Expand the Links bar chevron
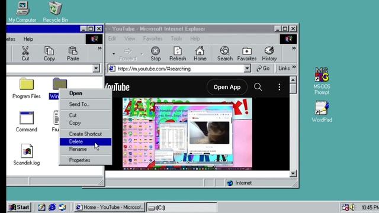The height and width of the screenshot is (213, 379). tap(294, 67)
